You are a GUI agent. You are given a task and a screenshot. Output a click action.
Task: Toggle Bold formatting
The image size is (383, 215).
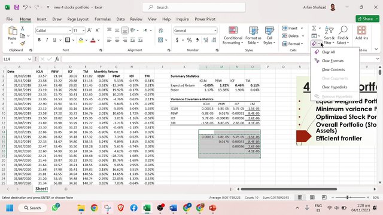[x=39, y=40]
